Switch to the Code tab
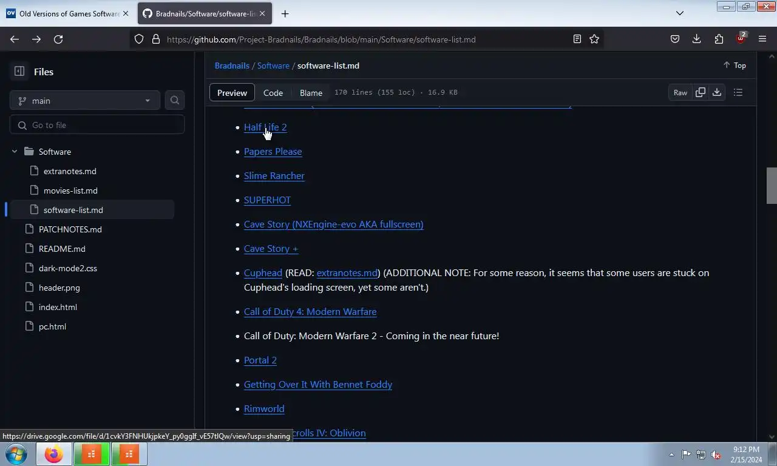The height and width of the screenshot is (466, 777). tap(273, 93)
